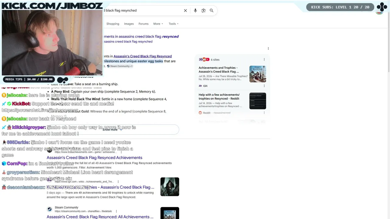Click the r/assassinscreed subreddit label
Screen dimensions: 390x219
coord(222,113)
